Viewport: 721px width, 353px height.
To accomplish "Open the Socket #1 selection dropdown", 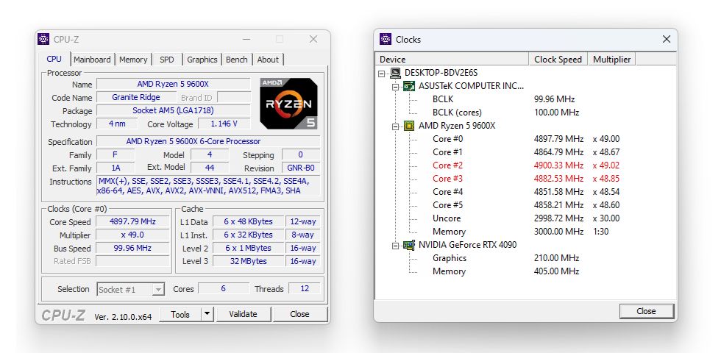I will (159, 290).
